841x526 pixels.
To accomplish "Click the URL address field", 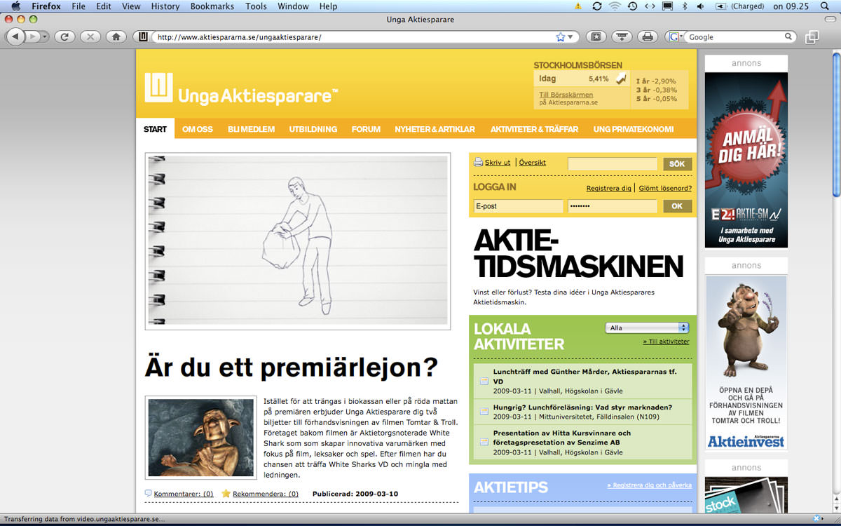I will [354, 37].
